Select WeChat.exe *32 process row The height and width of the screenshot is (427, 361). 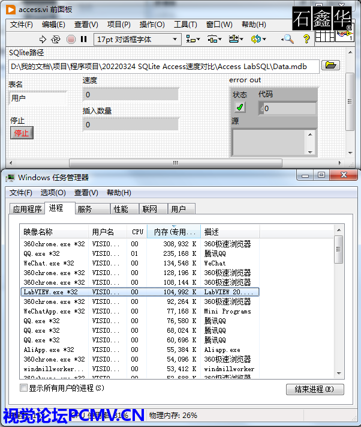(140, 263)
